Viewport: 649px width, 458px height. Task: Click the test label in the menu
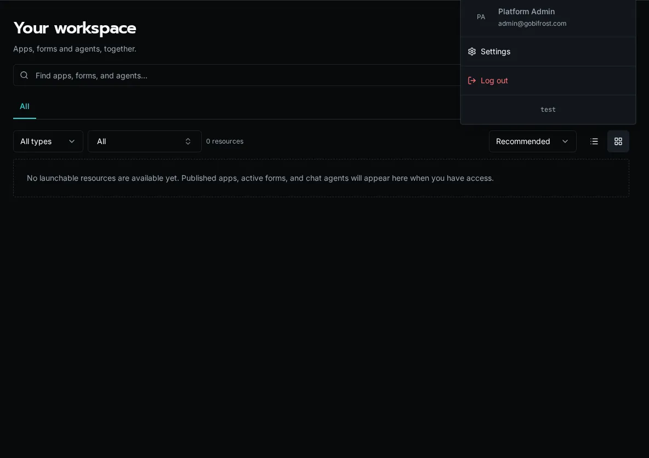(x=548, y=110)
